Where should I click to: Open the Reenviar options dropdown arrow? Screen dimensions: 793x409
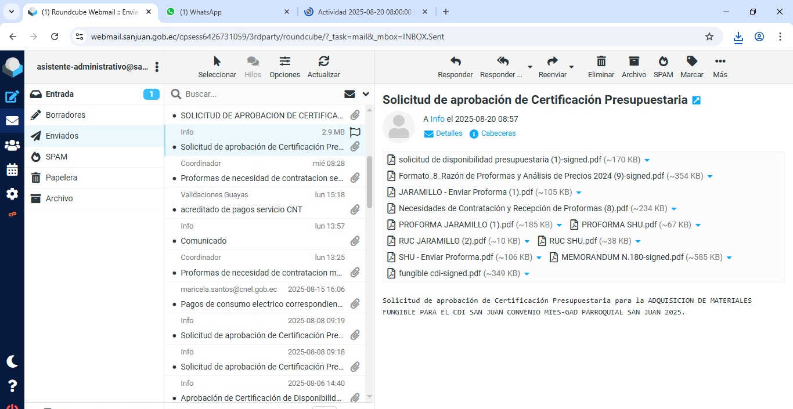pos(571,67)
